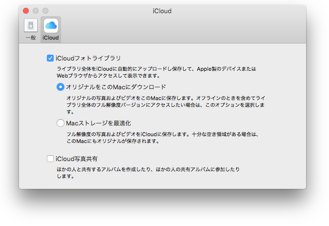
Task: Click the 一般 tab label text
Action: tap(30, 38)
